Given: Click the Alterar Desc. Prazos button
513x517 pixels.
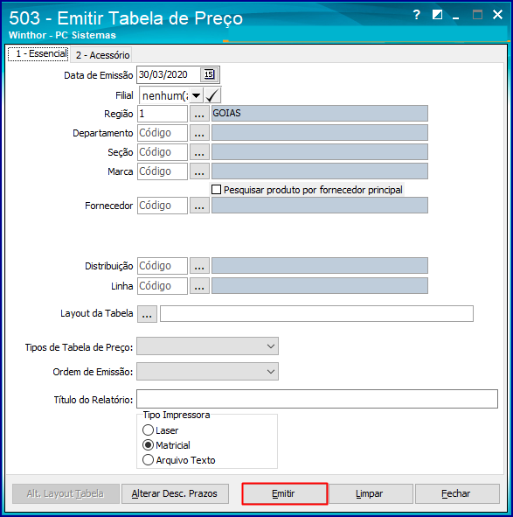Looking at the screenshot, I should tap(175, 493).
